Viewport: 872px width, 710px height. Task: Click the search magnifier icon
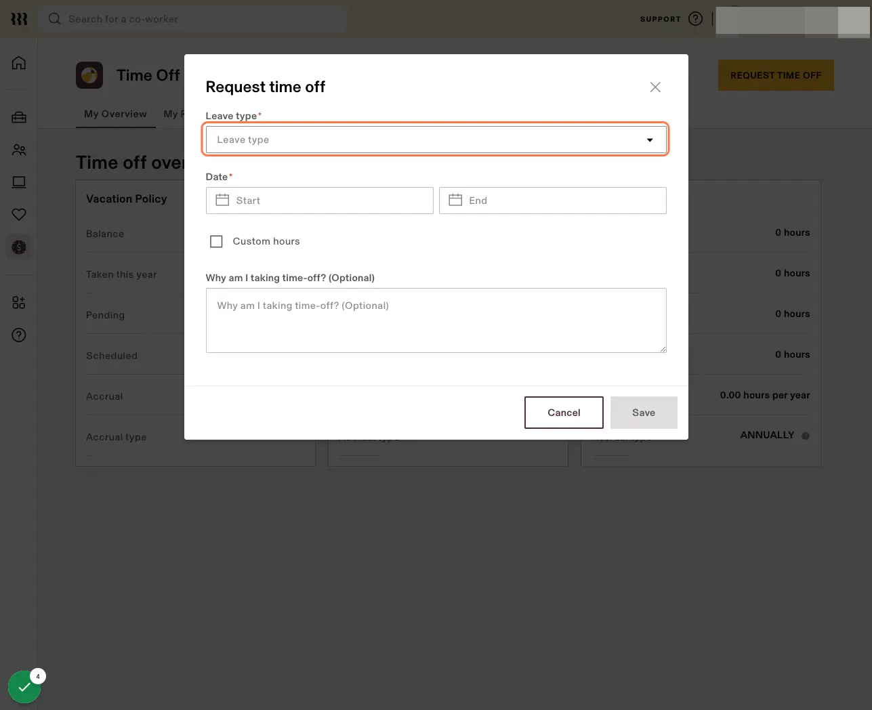click(55, 19)
